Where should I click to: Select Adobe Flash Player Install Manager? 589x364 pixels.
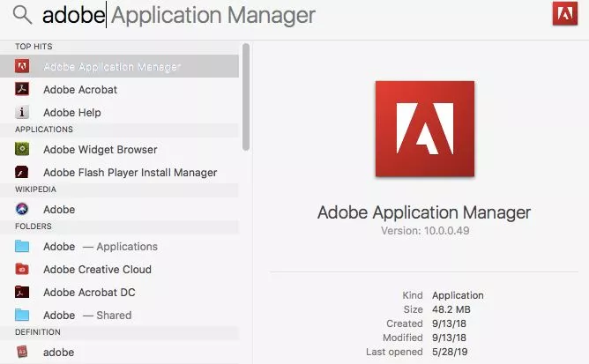pos(119,173)
